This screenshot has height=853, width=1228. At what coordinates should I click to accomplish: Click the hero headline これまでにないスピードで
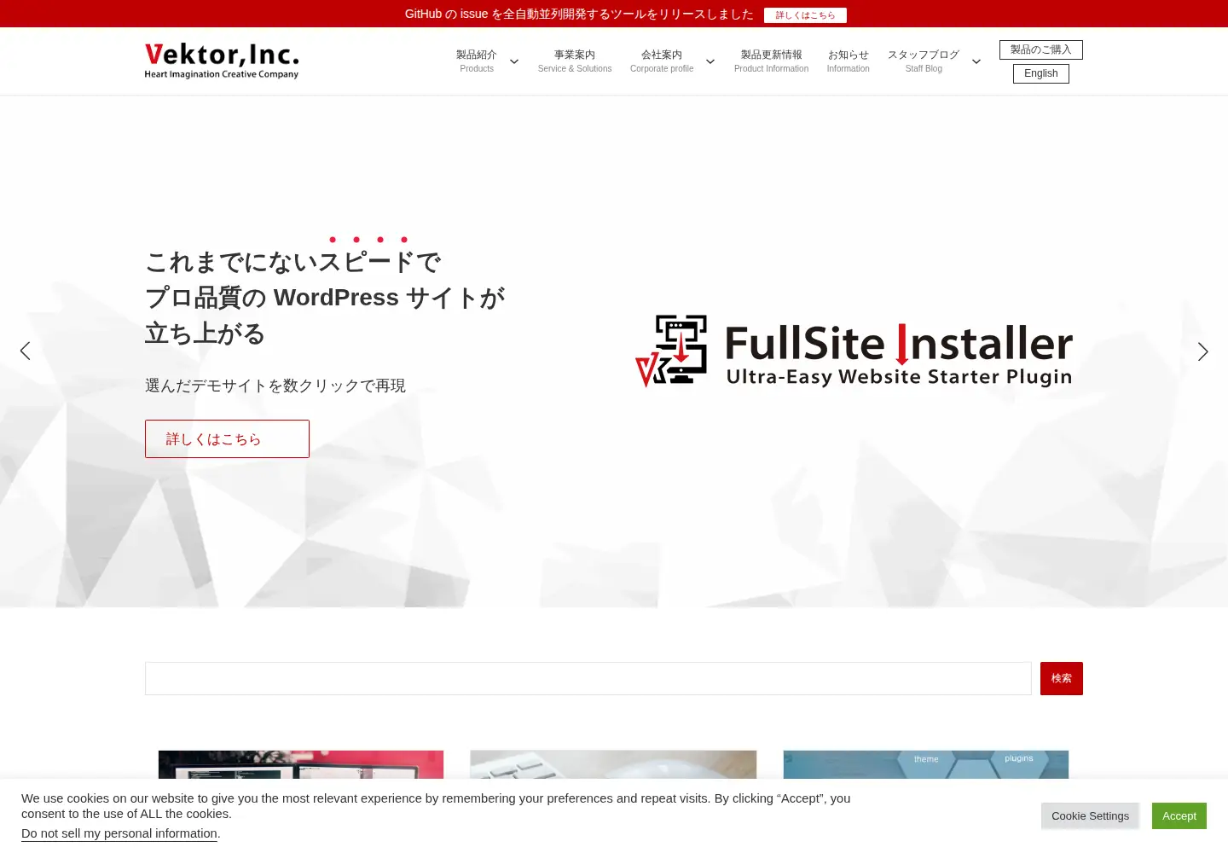point(293,261)
